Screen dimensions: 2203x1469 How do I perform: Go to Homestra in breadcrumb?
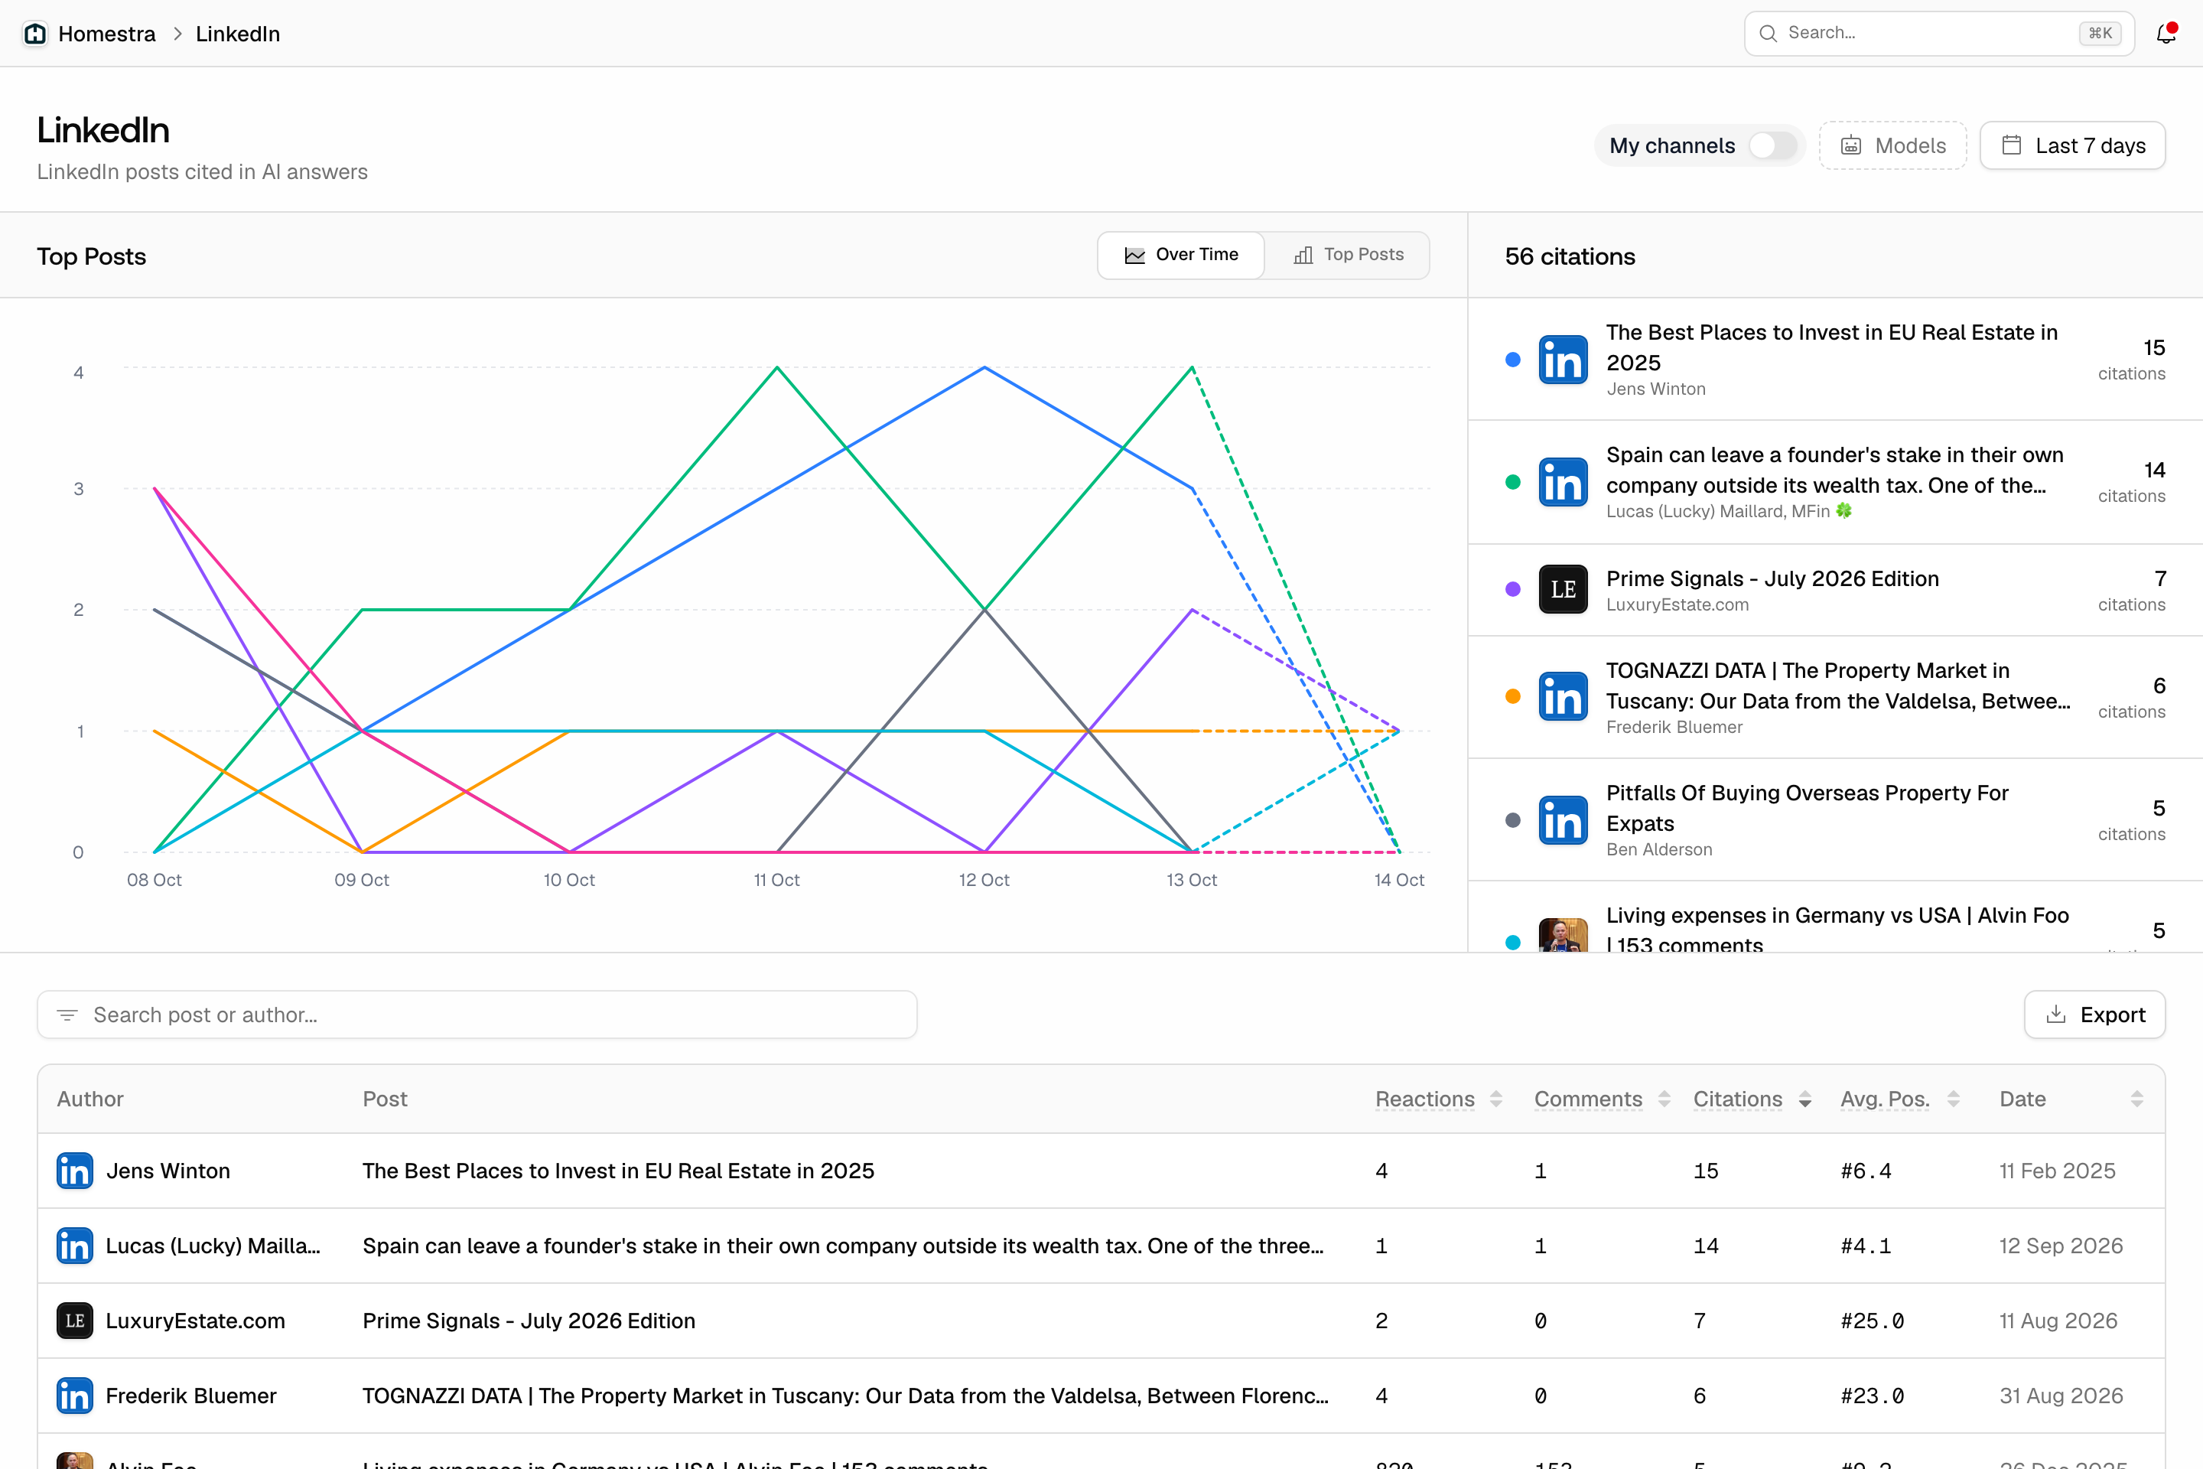tap(107, 34)
